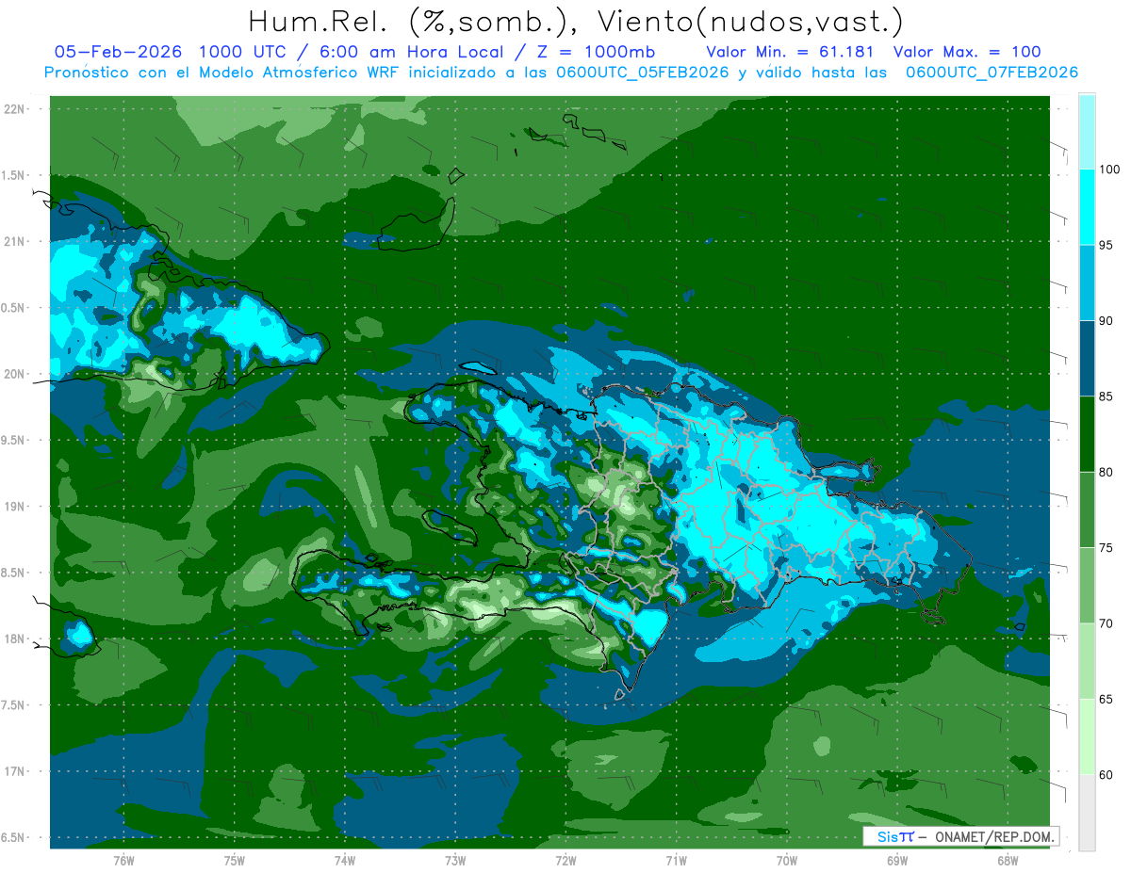Click the colorbar label "60"
The height and width of the screenshot is (873, 1131).
(1106, 775)
